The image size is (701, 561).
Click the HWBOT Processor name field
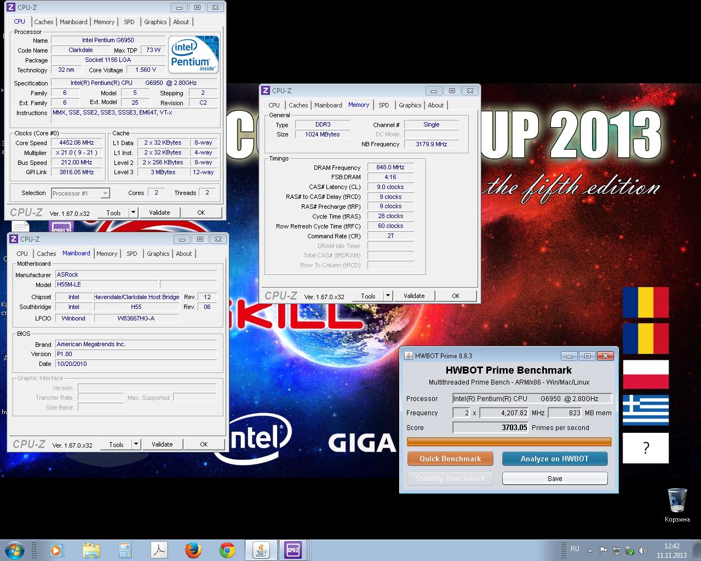point(532,398)
